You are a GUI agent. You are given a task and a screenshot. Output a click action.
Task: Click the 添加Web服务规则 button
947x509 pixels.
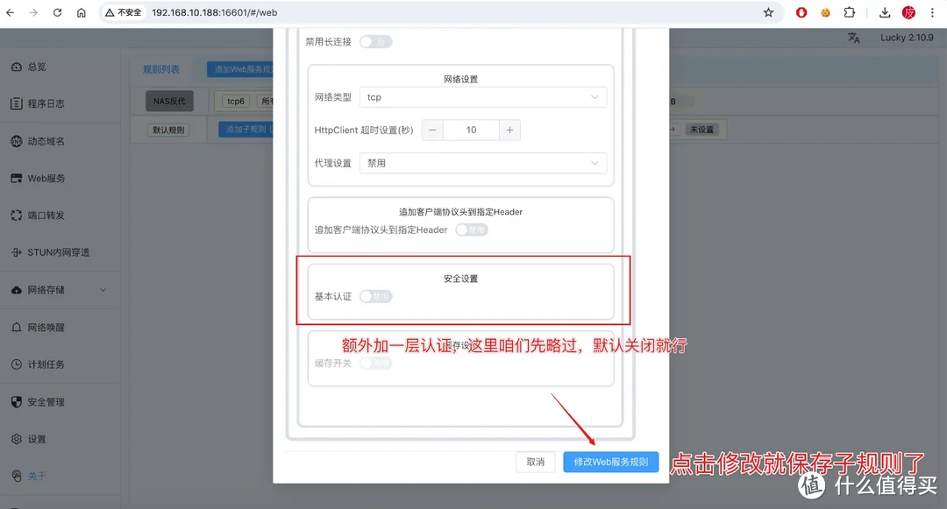[x=239, y=69]
